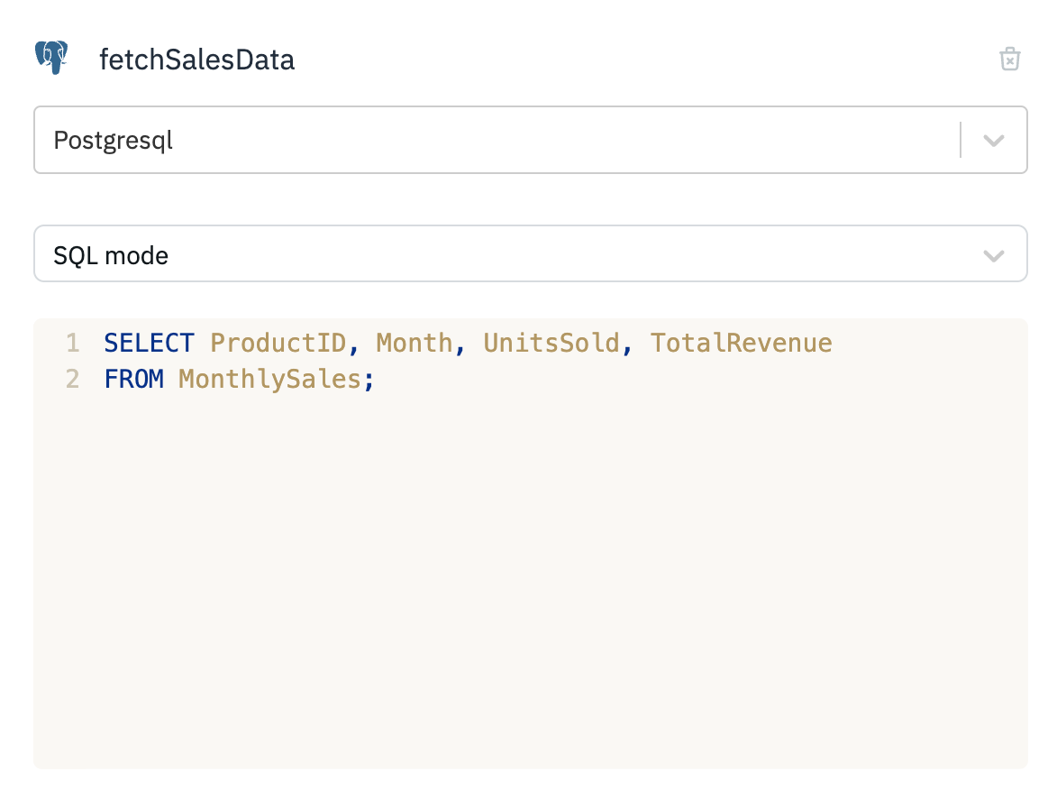Click the separator line in Postgresql dropdown
Screen dimensions: 1057x808
961,141
